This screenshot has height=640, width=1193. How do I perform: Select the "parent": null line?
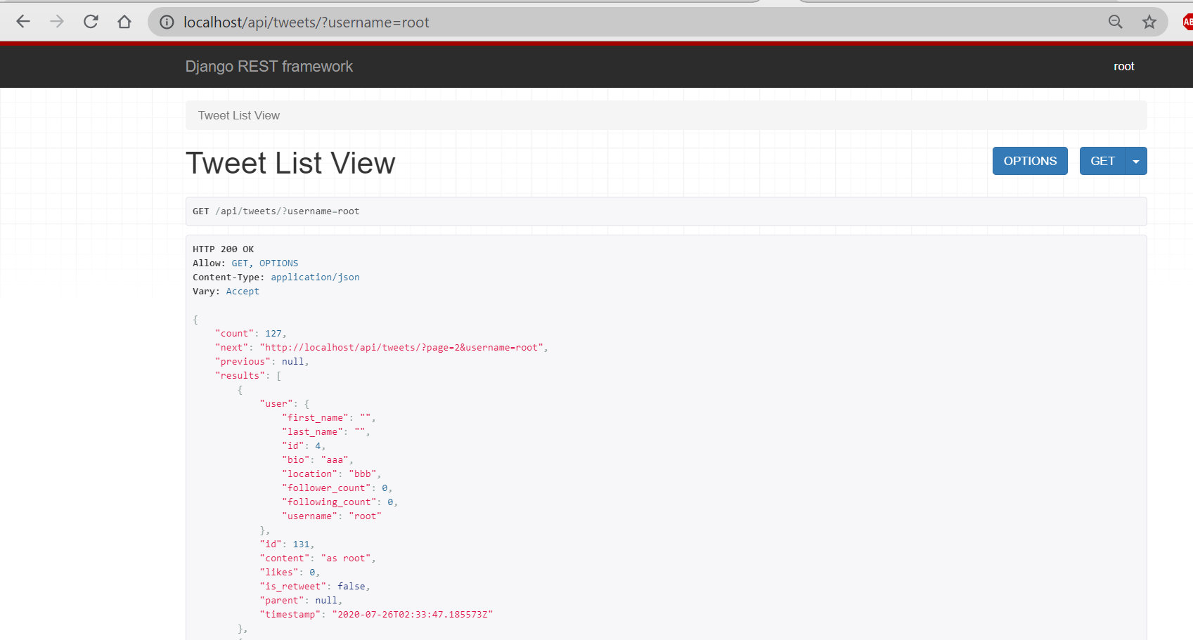301,601
